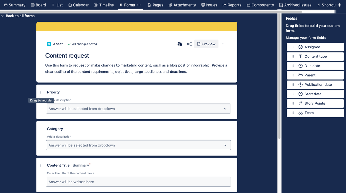Click the Assignee person icon
This screenshot has width=346, height=193.
[x=300, y=47]
